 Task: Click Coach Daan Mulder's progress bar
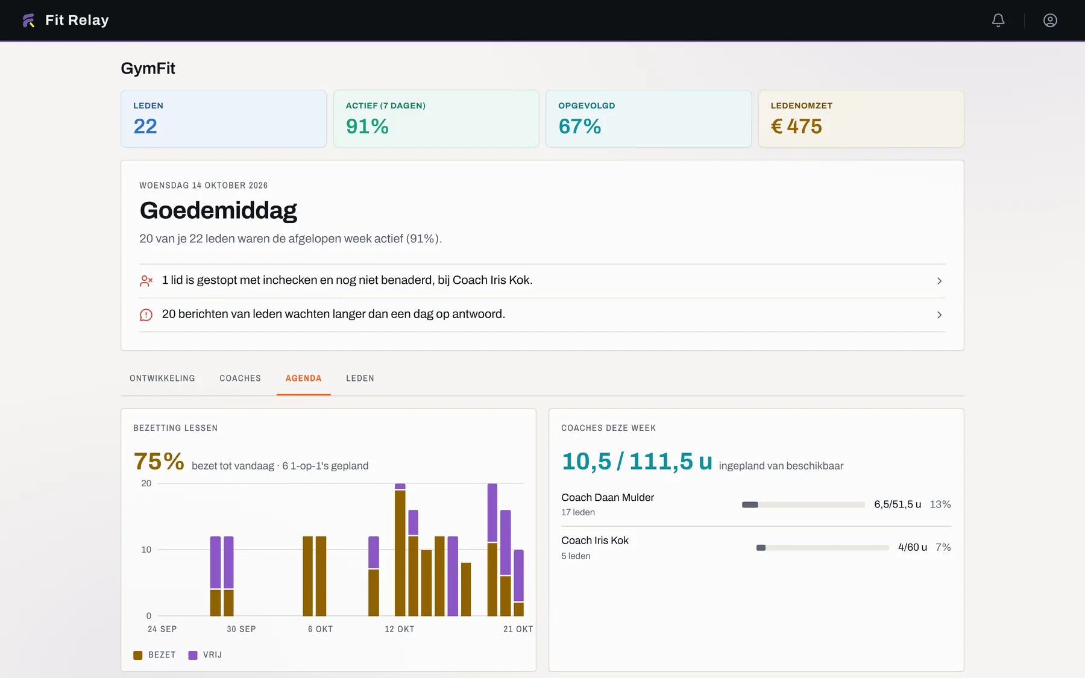[803, 504]
